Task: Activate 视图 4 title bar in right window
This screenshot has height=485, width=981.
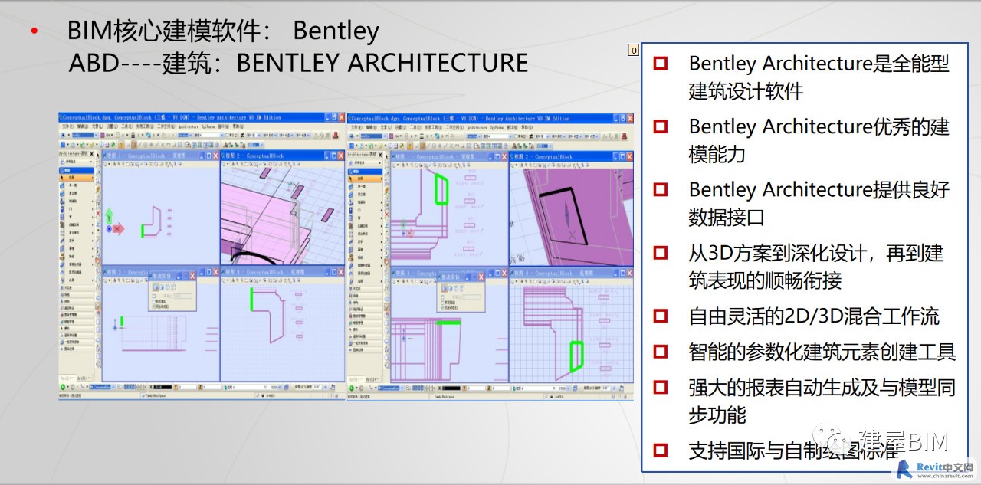Action: point(571,272)
